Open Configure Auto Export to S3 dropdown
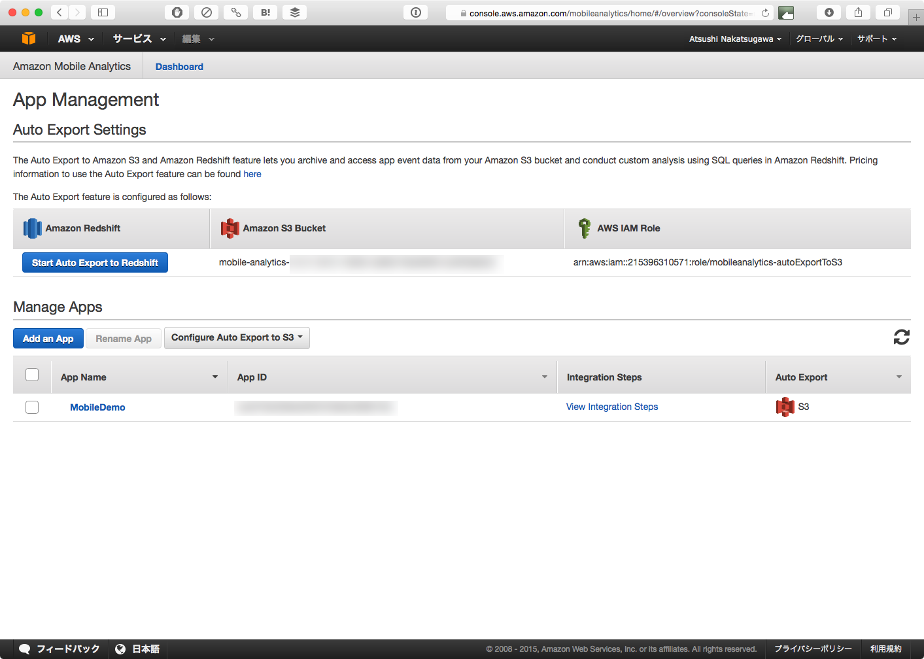 (x=237, y=338)
